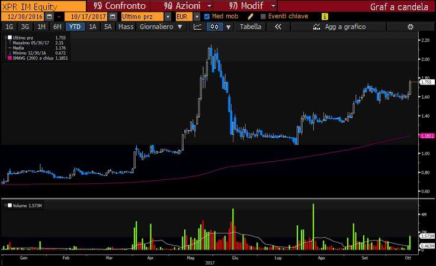Screen dimensions: 436x266
Task: Click the Ultimo prz field
Action: 142,17
